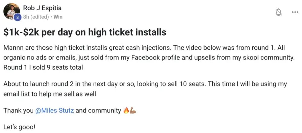Click the "Let's gooo!" closing line
The height and width of the screenshot is (133, 302).
(x=19, y=127)
